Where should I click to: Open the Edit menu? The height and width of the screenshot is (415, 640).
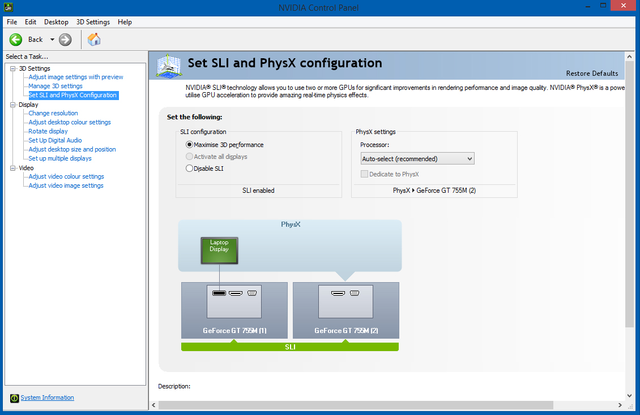tap(31, 22)
